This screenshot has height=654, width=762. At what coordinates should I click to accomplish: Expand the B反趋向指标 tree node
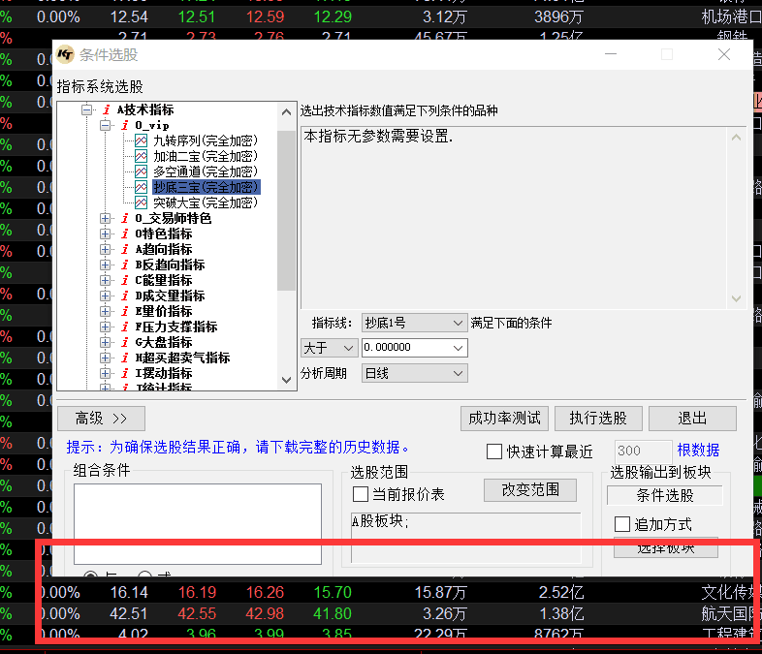coord(105,265)
